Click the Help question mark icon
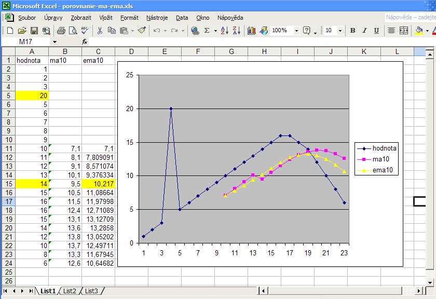Screen dimensions: 436x299 coord(306,30)
